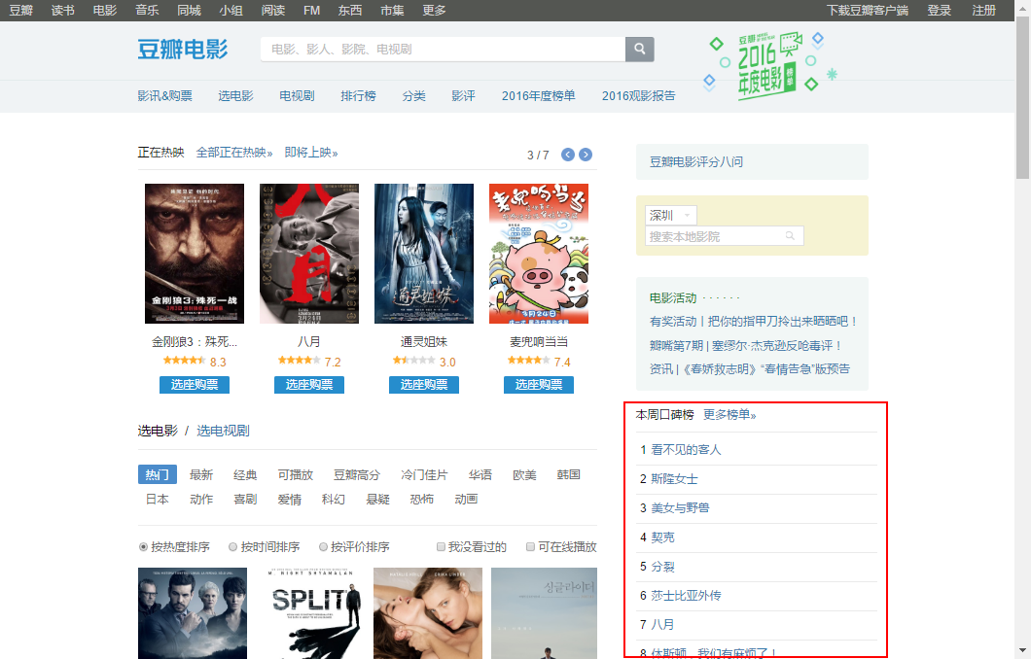This screenshot has height=659, width=1031.
Task: Open 音乐 in the top bar
Action: click(147, 11)
